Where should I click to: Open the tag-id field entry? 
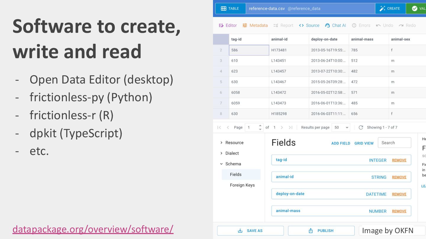coord(341,160)
